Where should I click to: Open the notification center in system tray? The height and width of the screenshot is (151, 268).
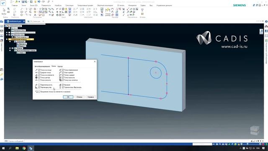(x=263, y=148)
